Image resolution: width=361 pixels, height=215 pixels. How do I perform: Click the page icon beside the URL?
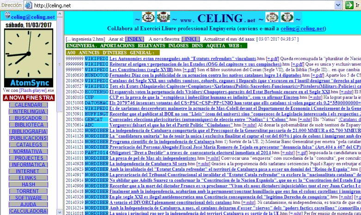coord(28,5)
